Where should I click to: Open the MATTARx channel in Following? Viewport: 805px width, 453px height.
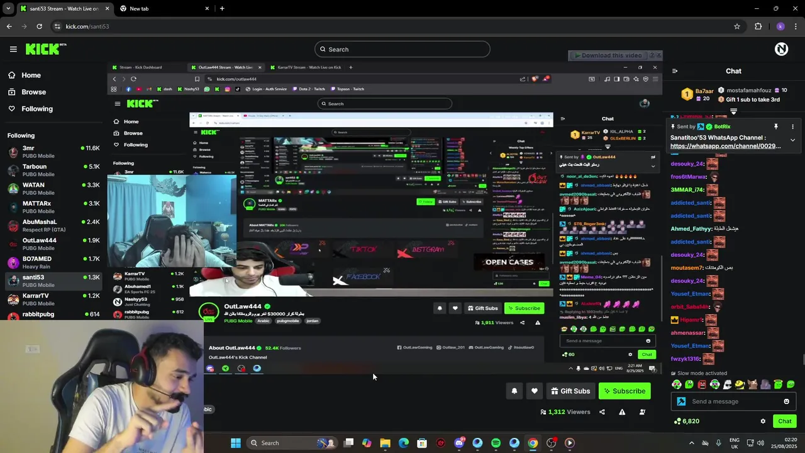(53, 207)
